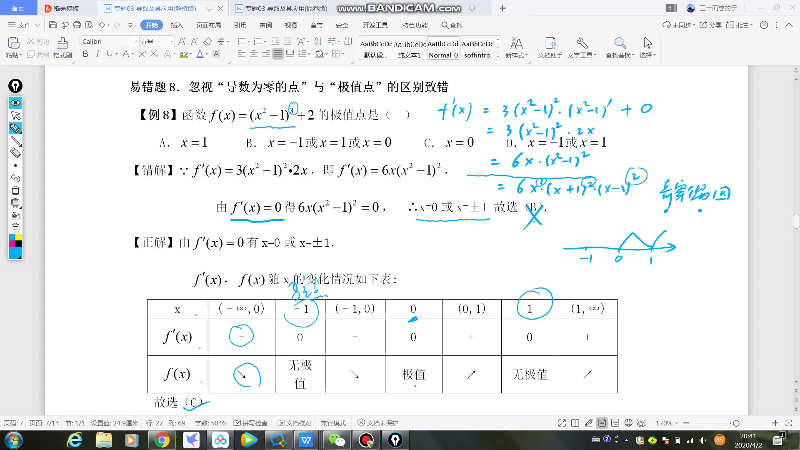
Task: Open the File menu
Action: tap(24, 25)
